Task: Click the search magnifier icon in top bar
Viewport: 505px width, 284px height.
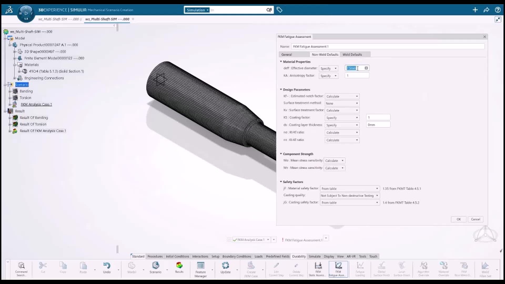Action: pyautogui.click(x=269, y=10)
